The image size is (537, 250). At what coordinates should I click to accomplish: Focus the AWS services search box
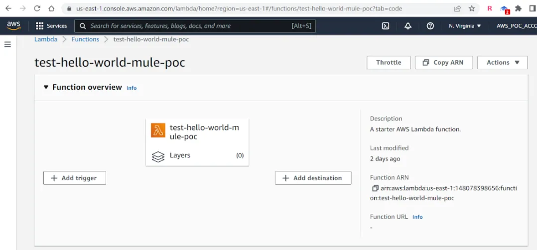pos(195,26)
